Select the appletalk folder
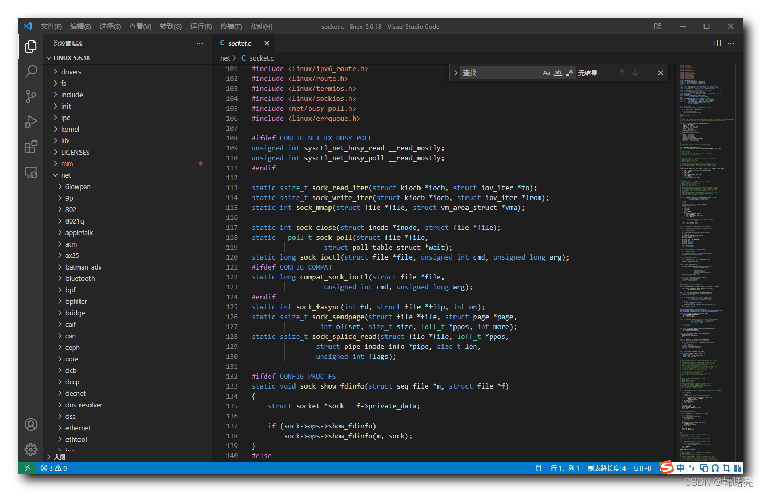Screen dimensions: 761x492 tap(128, 232)
